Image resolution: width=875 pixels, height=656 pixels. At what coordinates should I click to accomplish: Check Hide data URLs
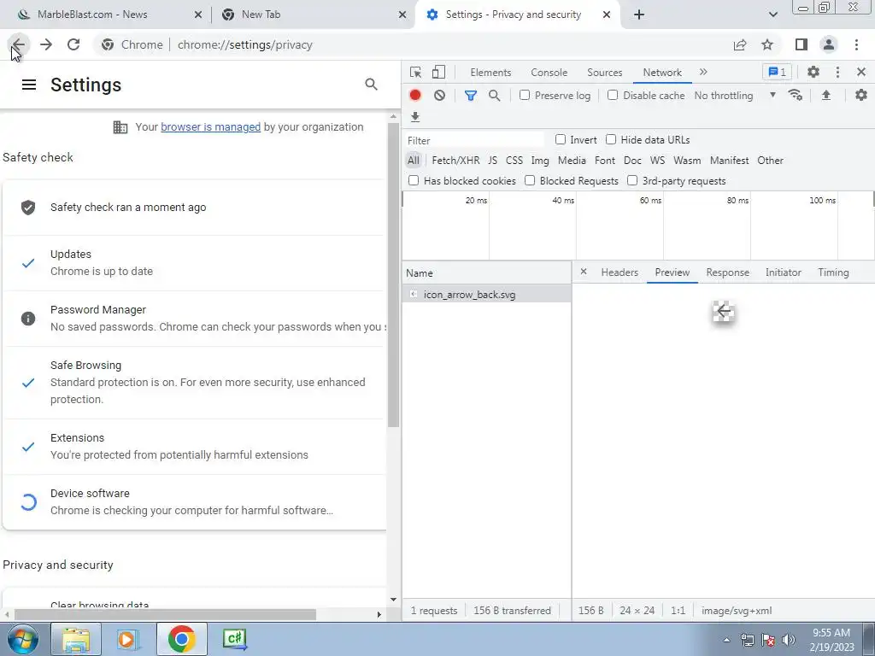611,139
